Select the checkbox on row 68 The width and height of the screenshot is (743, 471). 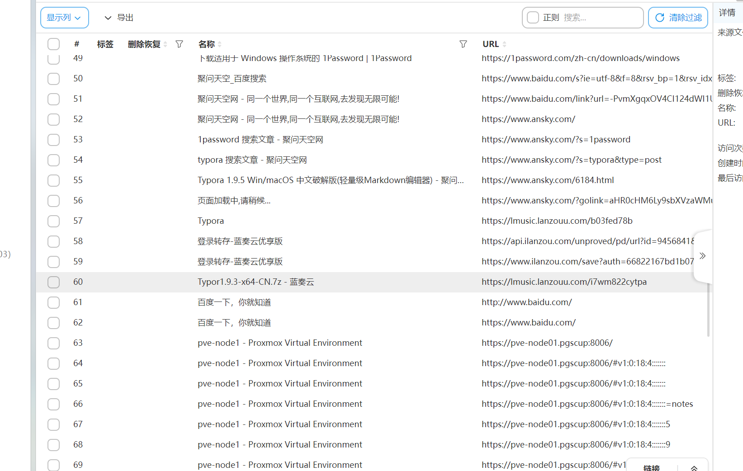coord(54,445)
